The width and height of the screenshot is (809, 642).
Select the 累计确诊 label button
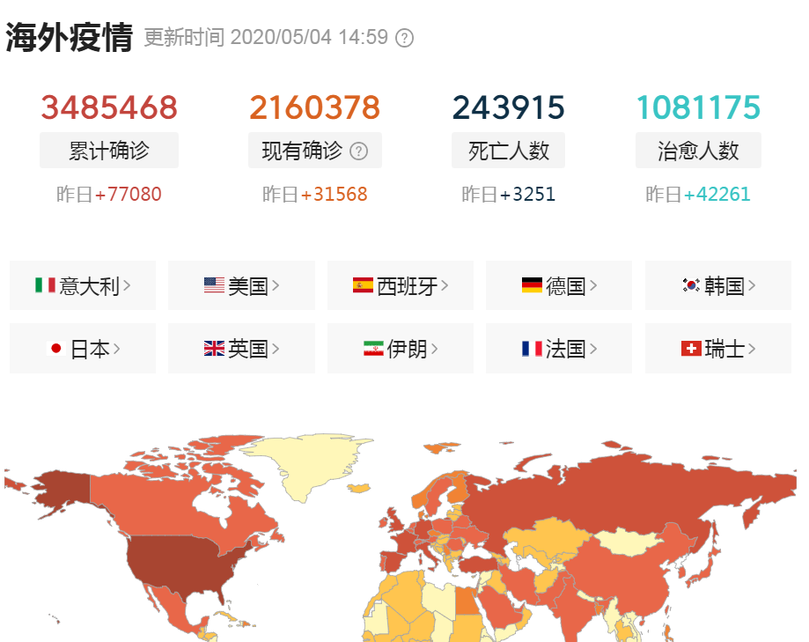click(x=109, y=151)
